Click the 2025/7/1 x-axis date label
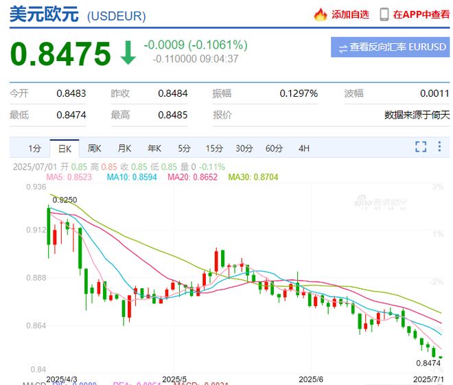 point(428,379)
